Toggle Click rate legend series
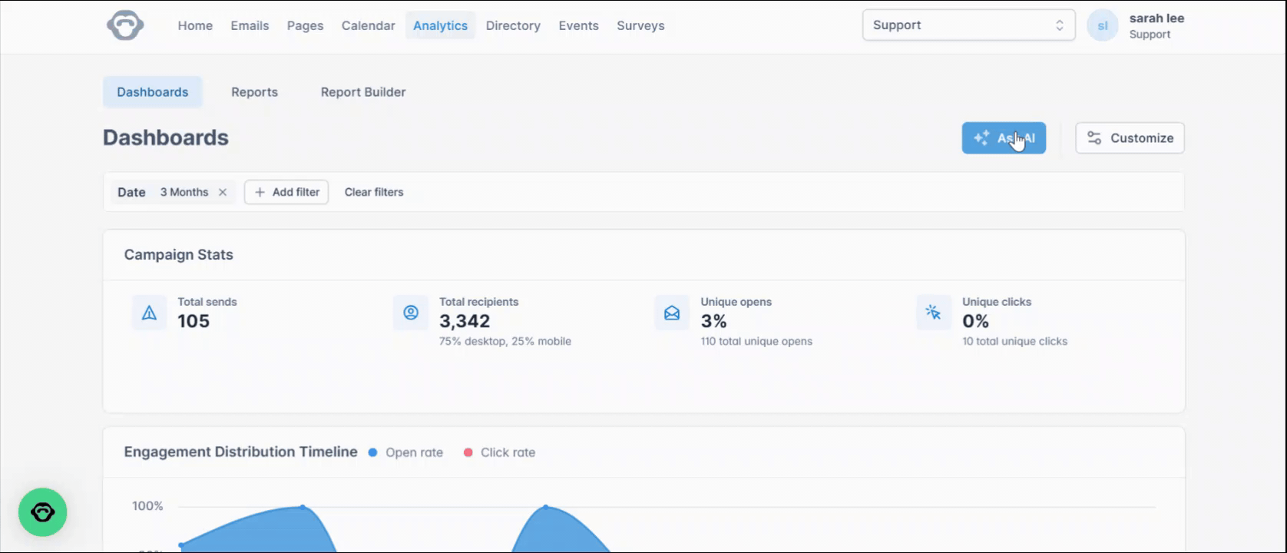 499,452
